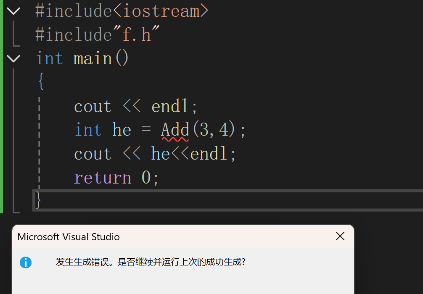The width and height of the screenshot is (423, 294).
Task: Click the argument 3 in Add call
Action: coord(204,130)
